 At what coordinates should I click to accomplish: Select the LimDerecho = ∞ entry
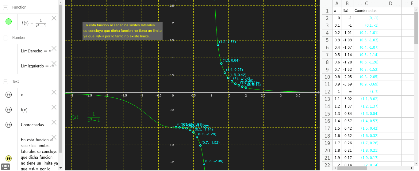tap(36, 51)
